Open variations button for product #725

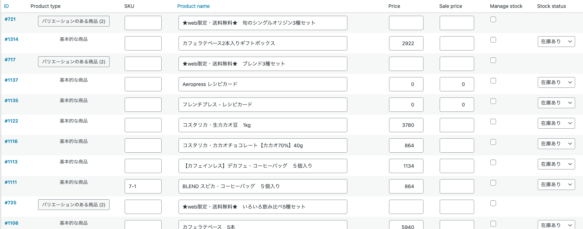[x=74, y=205]
